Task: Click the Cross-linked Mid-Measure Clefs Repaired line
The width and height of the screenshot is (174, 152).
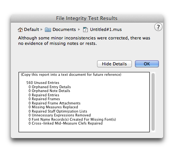Action: click(65, 123)
